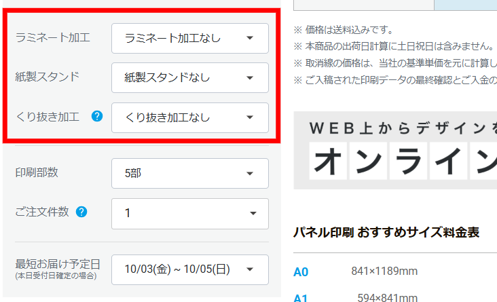This screenshot has width=497, height=302.
Task: Click the ラミネート加工 field label
Action: (x=52, y=37)
